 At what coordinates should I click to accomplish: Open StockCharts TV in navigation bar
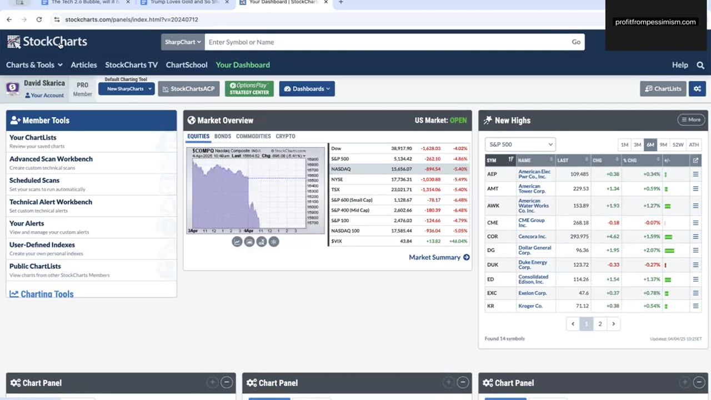point(132,65)
